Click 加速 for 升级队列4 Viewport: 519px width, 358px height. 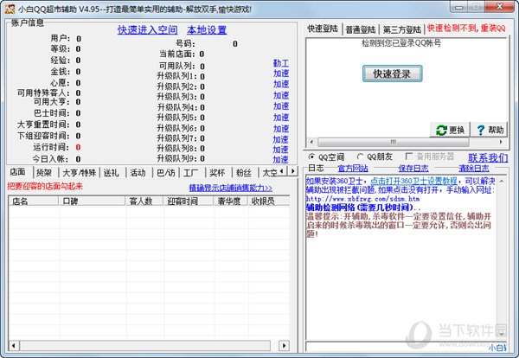[281, 106]
